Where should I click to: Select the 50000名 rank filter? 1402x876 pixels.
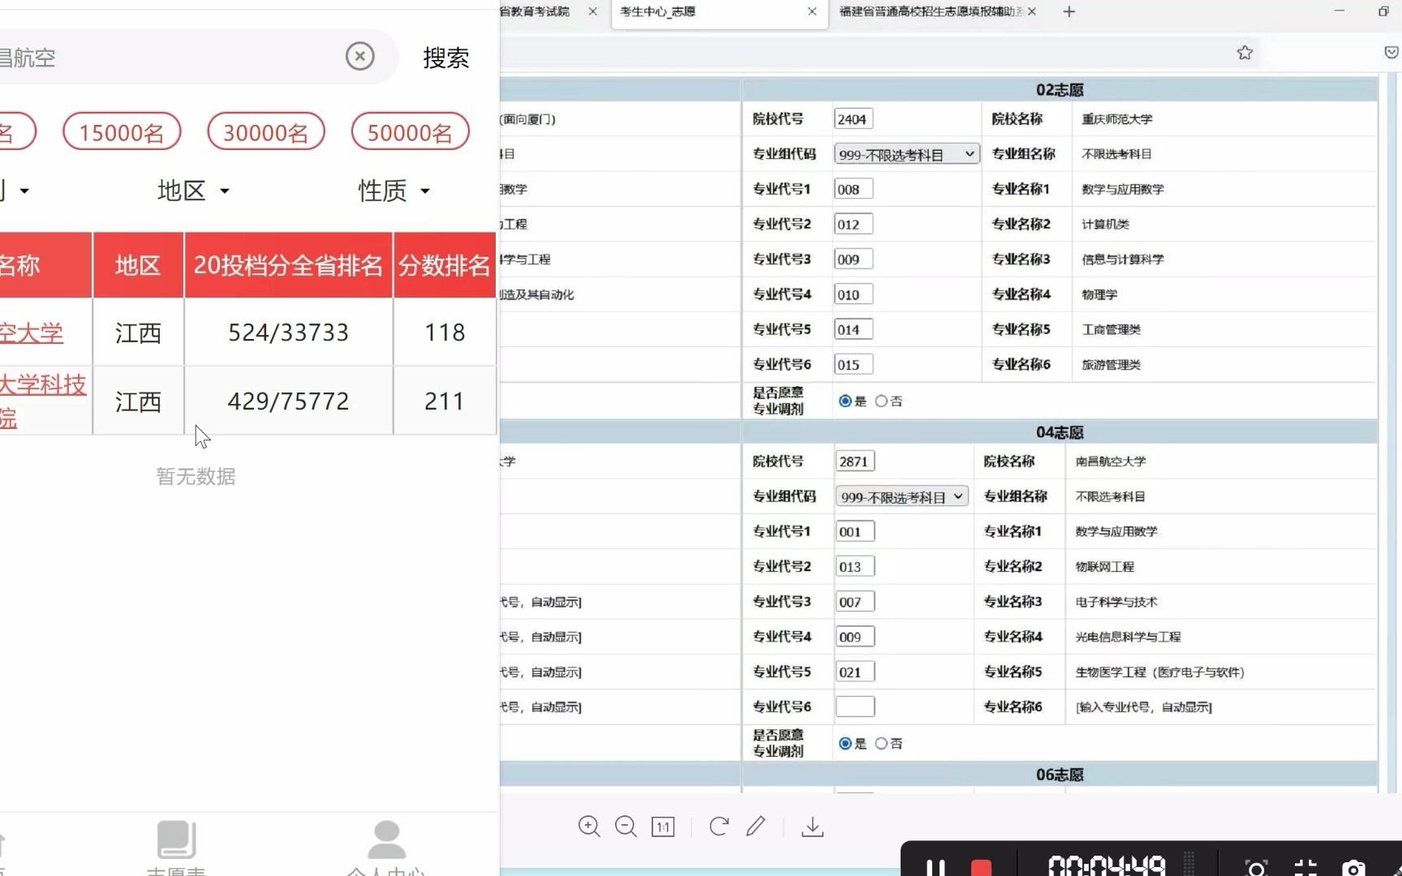[x=410, y=132]
